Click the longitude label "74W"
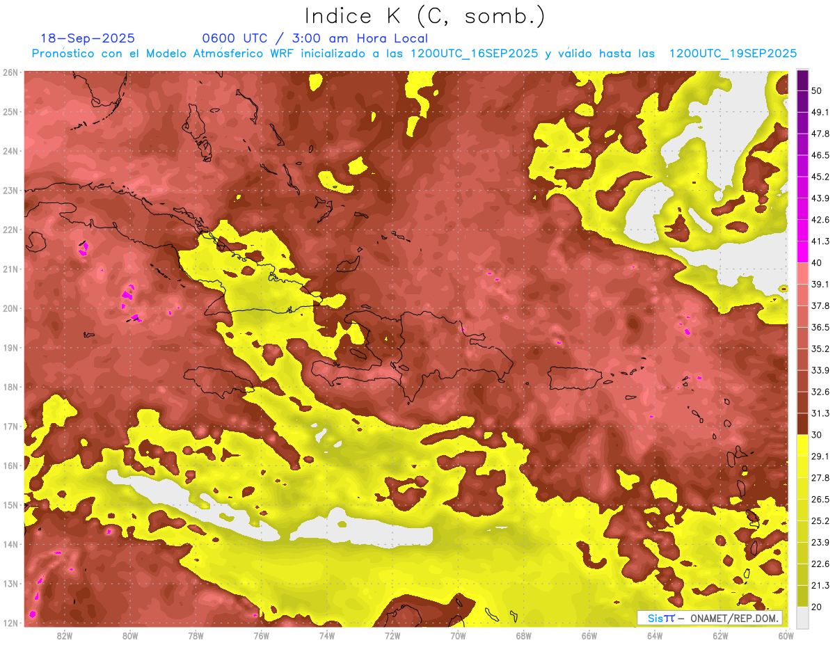The height and width of the screenshot is (645, 835). pos(326,635)
